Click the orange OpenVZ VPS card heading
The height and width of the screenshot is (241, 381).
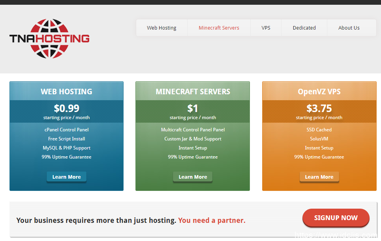pyautogui.click(x=319, y=92)
